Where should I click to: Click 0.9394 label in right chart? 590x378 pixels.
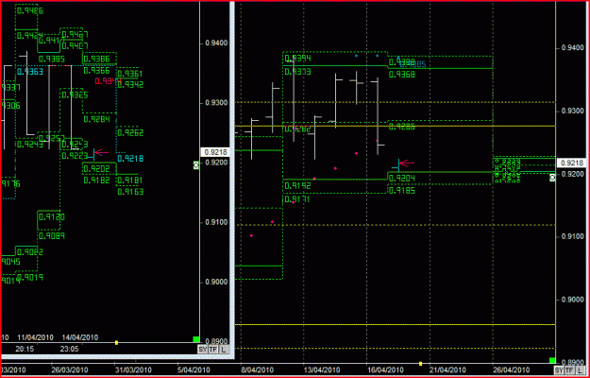297,59
